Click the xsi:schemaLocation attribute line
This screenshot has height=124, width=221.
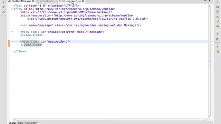point(77,15)
